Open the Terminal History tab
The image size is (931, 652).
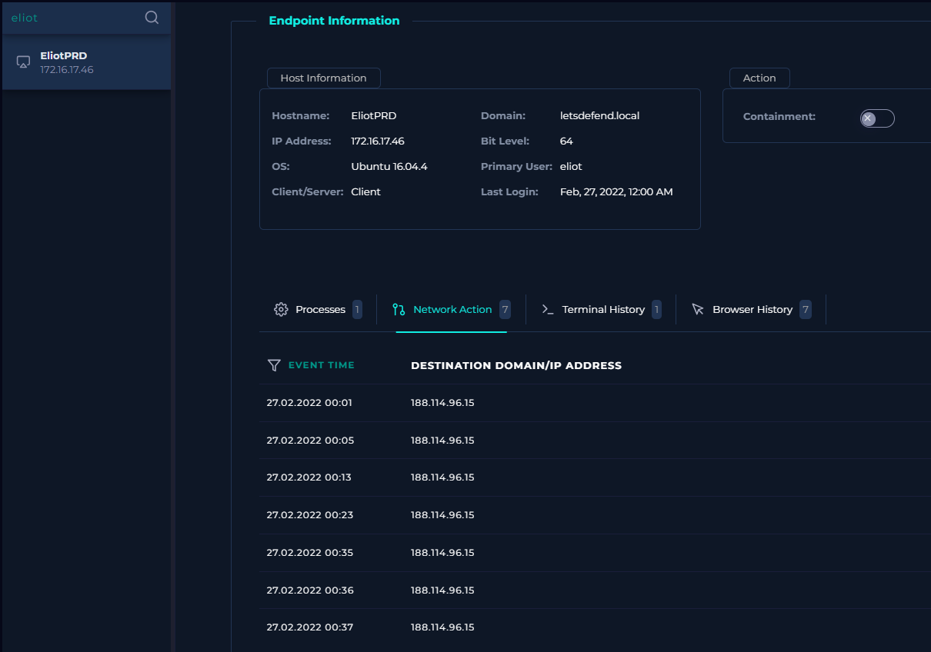pyautogui.click(x=602, y=309)
